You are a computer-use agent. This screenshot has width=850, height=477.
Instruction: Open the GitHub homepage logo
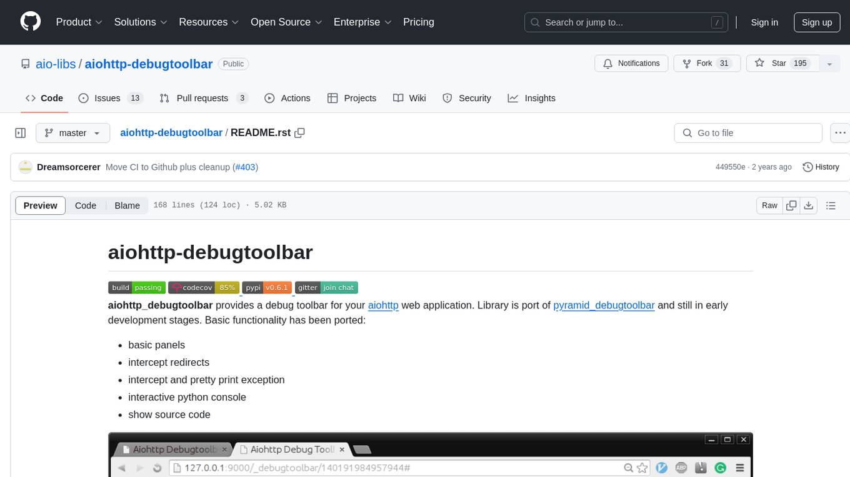[x=31, y=22]
